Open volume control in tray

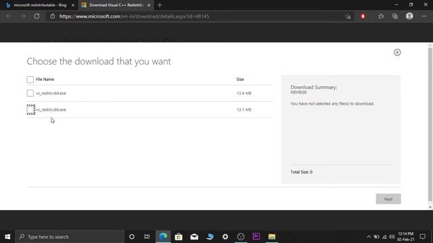(392, 237)
